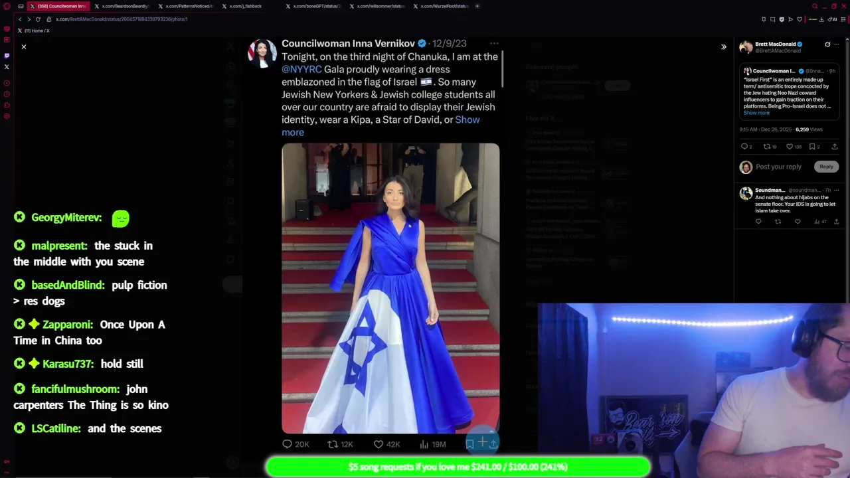Expand quoted tweet with Show more

756,113
